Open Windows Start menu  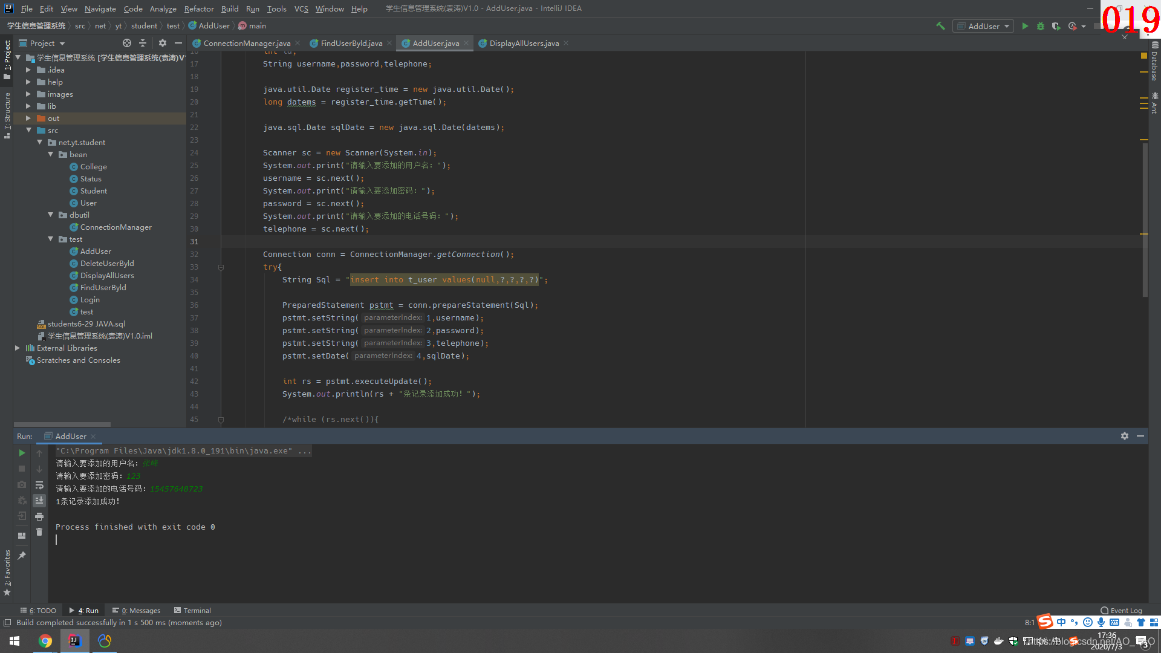15,641
